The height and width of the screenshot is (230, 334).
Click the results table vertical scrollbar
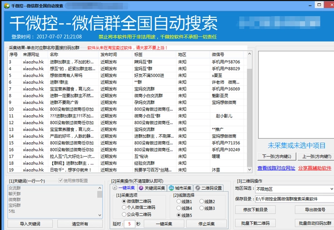[250, 115]
